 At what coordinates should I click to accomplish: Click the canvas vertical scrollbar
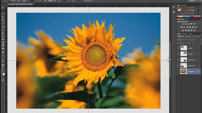(x=170, y=59)
